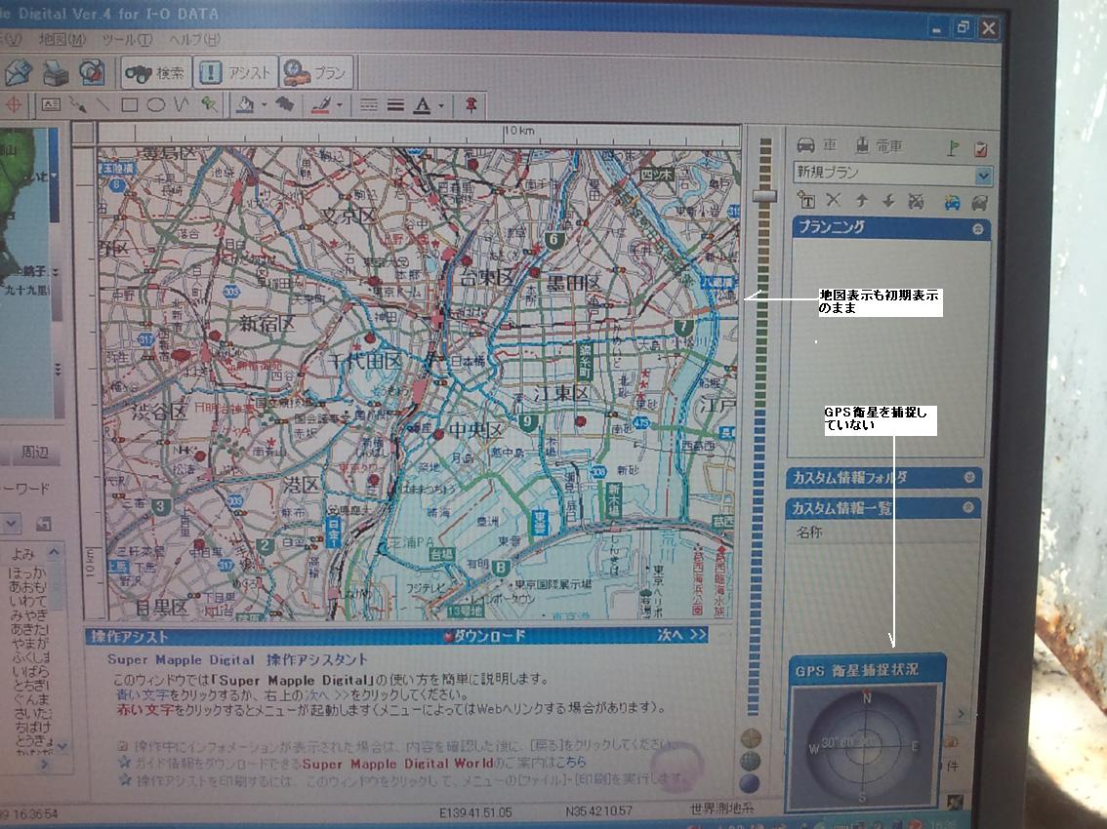Select the text label box drawing tool
The width and height of the screenshot is (1107, 829).
[51, 105]
